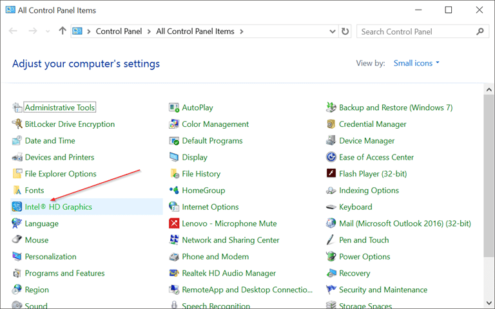The width and height of the screenshot is (495, 309).
Task: Open Security and Maintenance link
Action: tap(383, 290)
